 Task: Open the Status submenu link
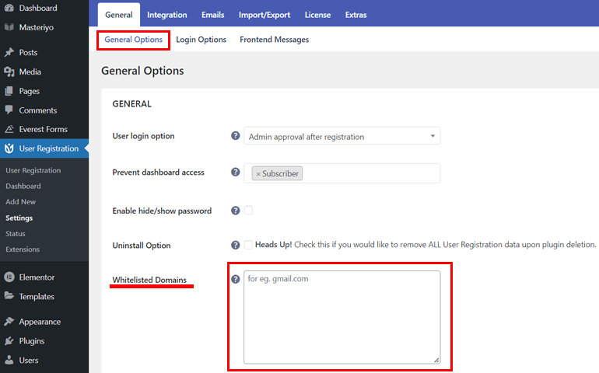tap(16, 233)
